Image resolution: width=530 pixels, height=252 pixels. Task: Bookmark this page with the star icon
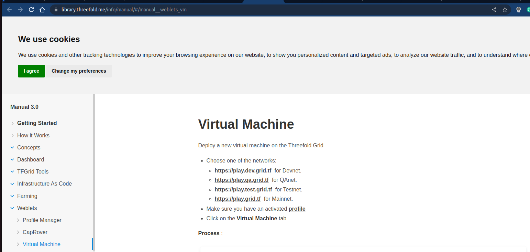[x=505, y=10]
